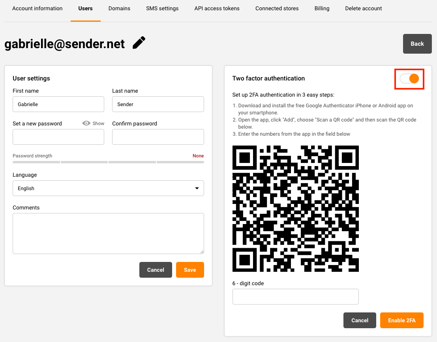Click the Enable 2FA button
Image resolution: width=437 pixels, height=342 pixels.
click(x=401, y=320)
